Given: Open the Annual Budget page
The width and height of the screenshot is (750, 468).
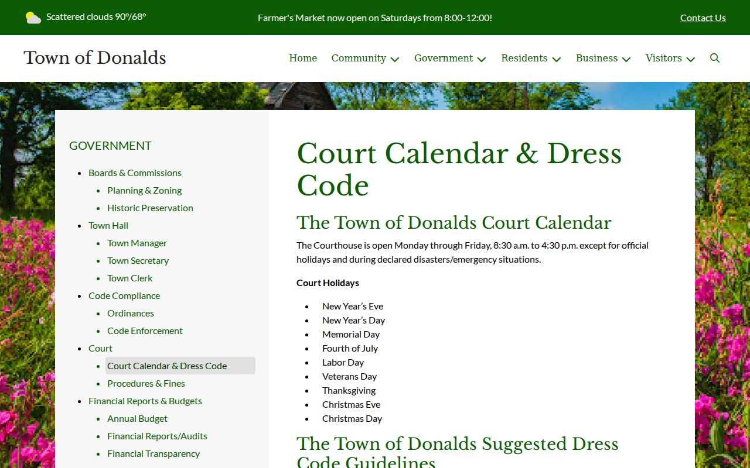Looking at the screenshot, I should coord(137,418).
